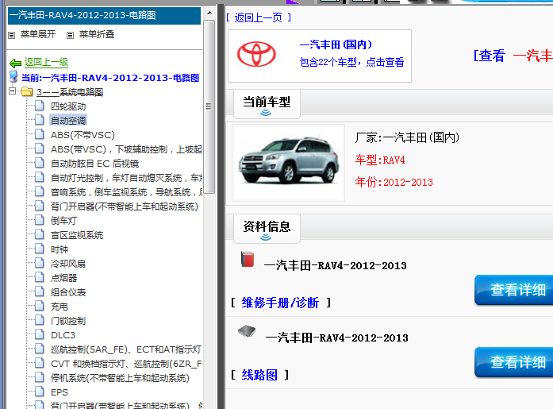Open 巡航控制(5AR_FE)、ECT和AT指示灯 item

(x=126, y=349)
